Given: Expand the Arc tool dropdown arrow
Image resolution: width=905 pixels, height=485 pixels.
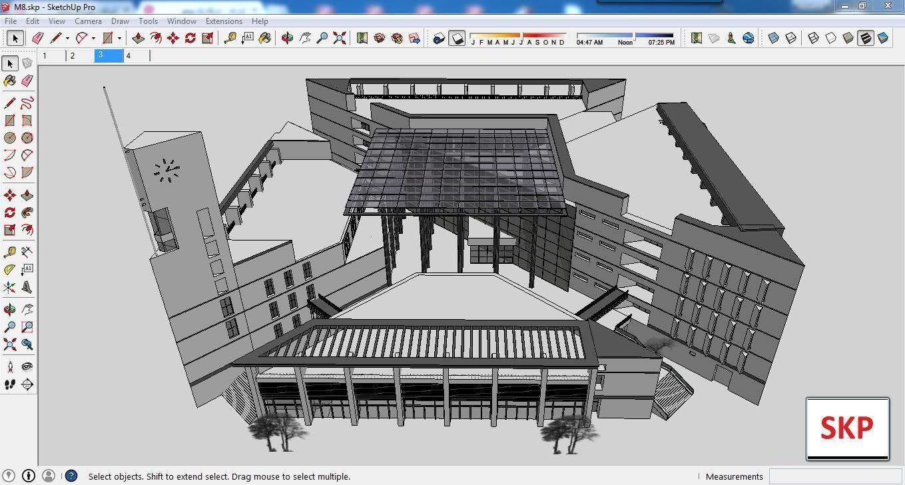Looking at the screenshot, I should click(x=93, y=38).
